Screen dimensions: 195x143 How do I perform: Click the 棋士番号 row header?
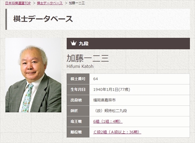point(78,79)
